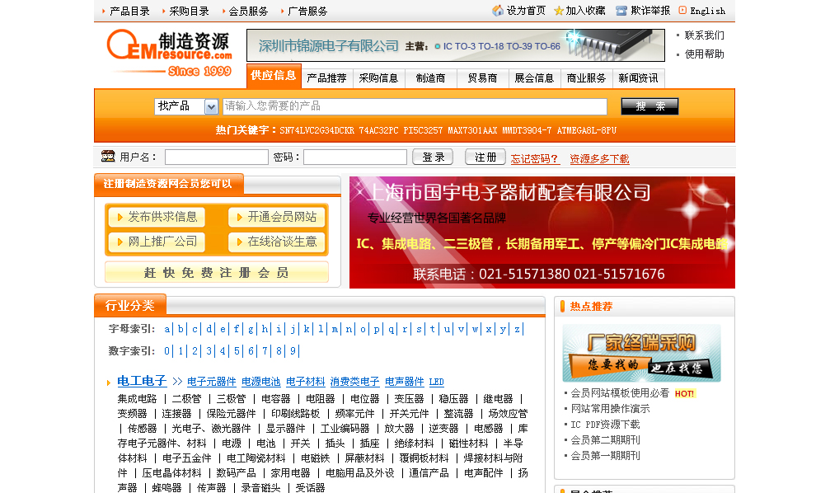The width and height of the screenshot is (830, 493).
Task: Click the 在线洽谈生意 button
Action: point(276,242)
